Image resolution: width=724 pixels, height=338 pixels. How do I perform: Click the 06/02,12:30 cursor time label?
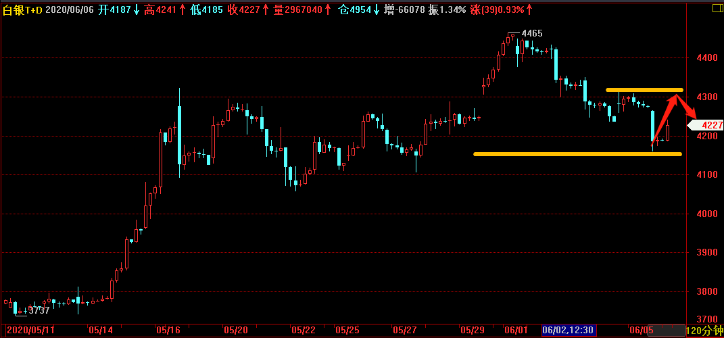(x=569, y=331)
